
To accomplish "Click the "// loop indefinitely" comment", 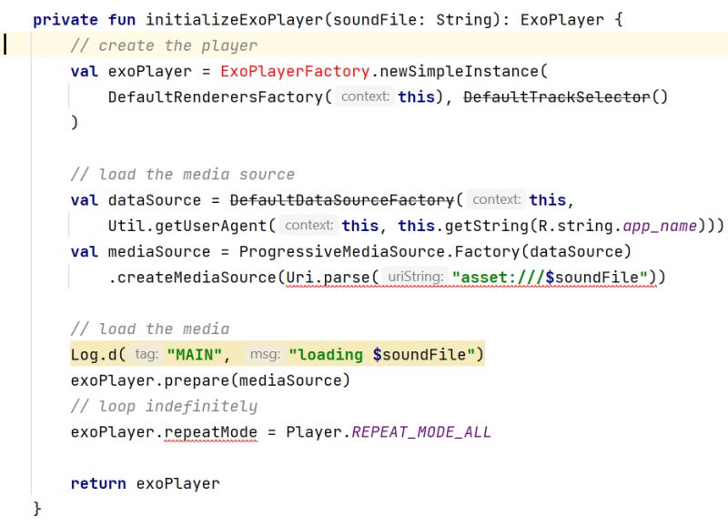I will [164, 406].
